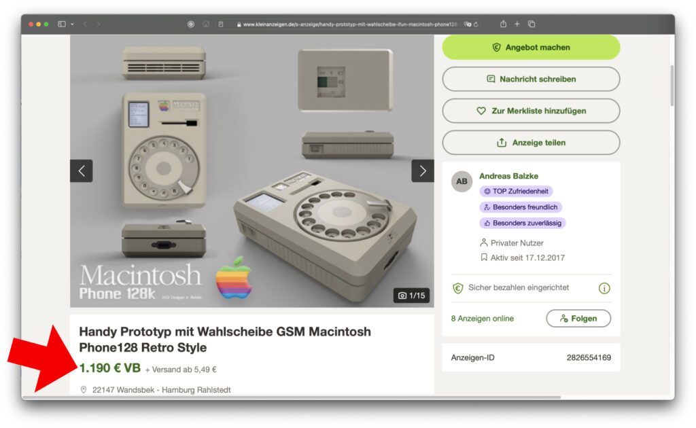696x428 pixels.
Task: Click Anzeige teilen
Action: click(531, 143)
